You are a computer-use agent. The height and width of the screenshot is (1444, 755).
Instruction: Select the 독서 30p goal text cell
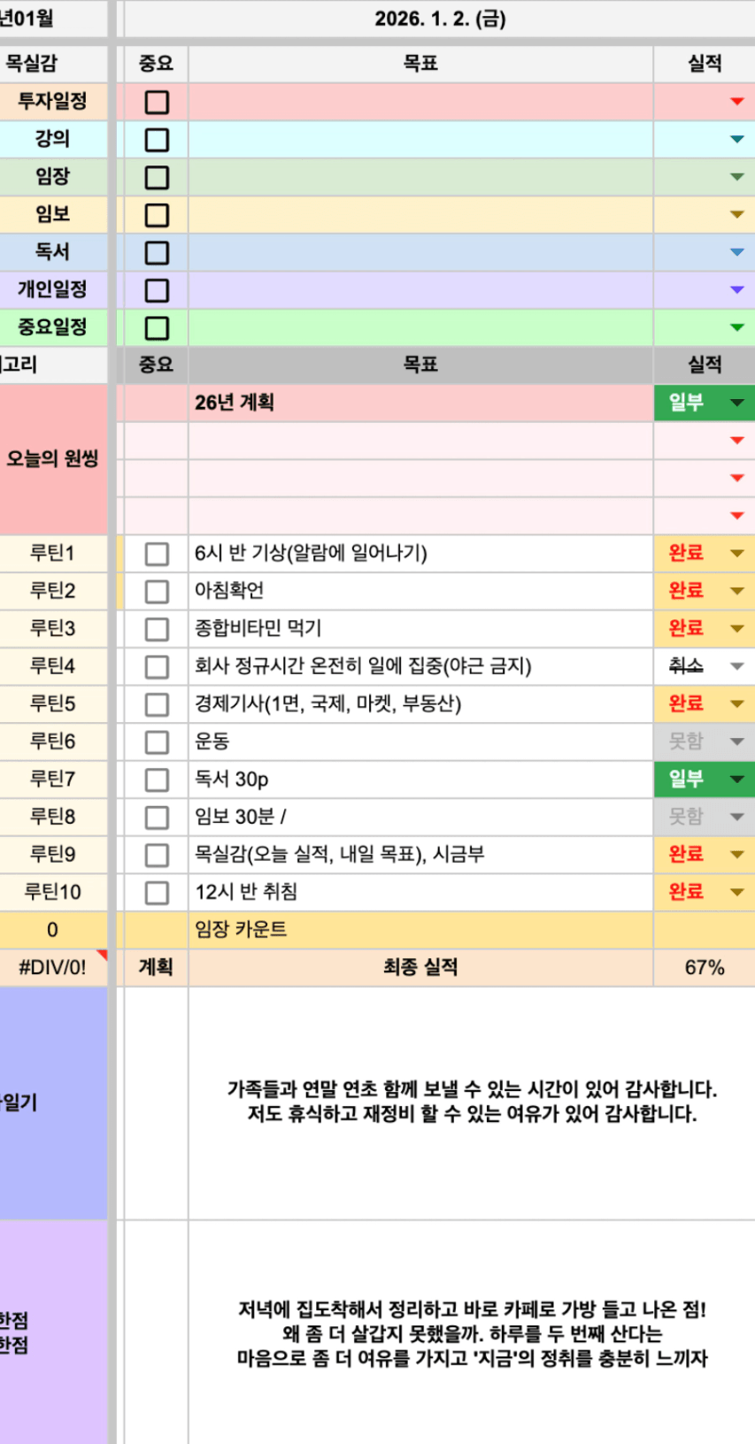point(420,780)
